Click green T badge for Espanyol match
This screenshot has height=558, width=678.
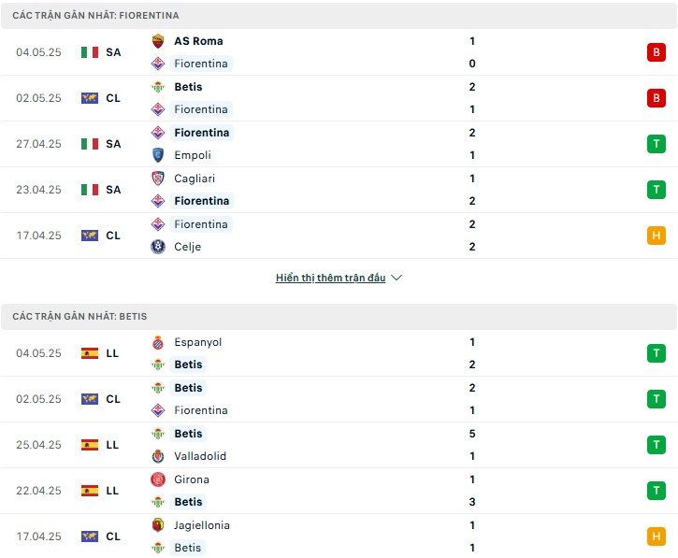point(656,353)
